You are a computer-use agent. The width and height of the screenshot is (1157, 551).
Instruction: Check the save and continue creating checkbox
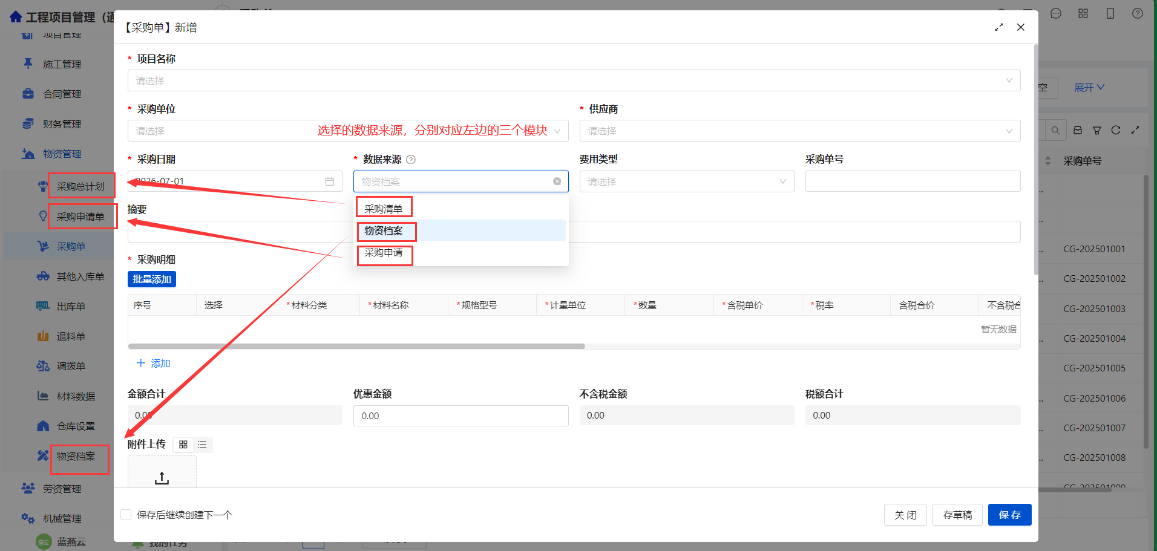(126, 515)
